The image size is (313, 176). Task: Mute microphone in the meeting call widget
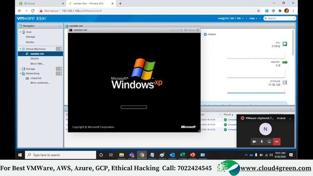(262, 142)
